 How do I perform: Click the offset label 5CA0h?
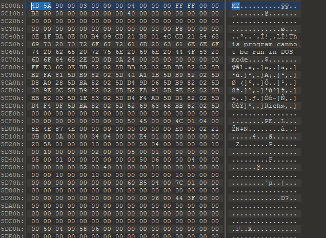point(12,83)
